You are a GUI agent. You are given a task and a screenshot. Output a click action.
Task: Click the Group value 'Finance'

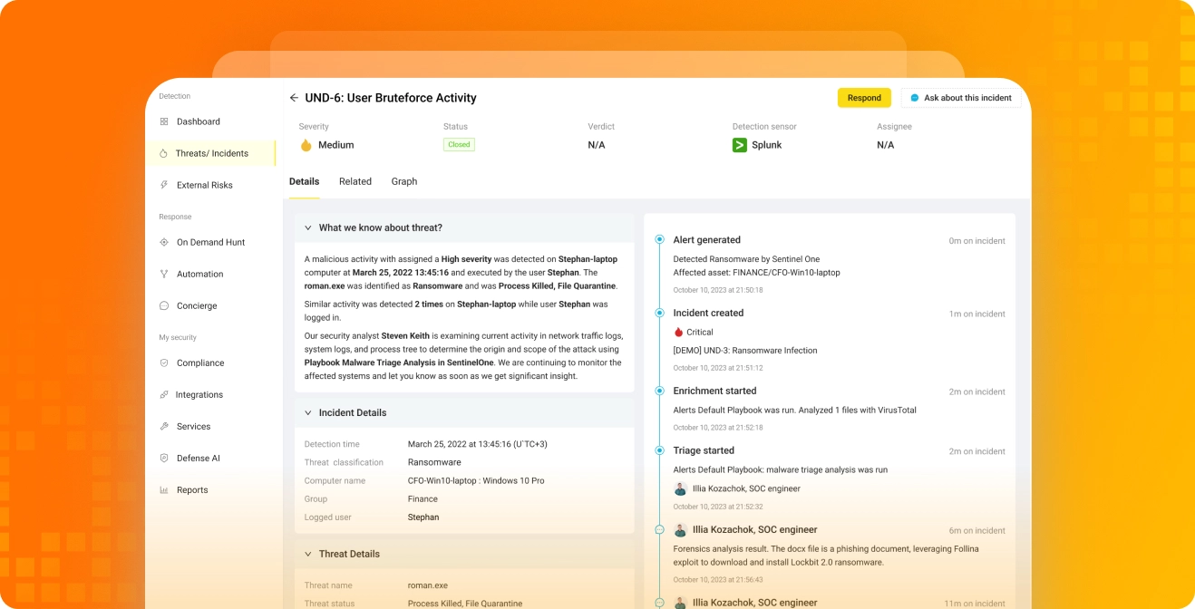(423, 498)
